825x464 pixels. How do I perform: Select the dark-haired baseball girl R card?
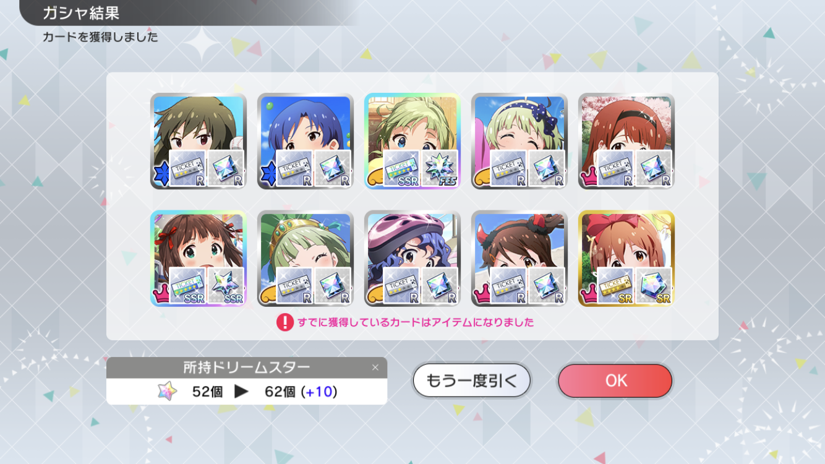click(x=198, y=141)
